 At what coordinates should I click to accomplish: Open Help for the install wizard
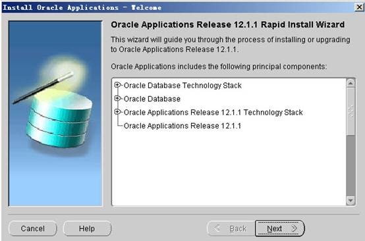pyautogui.click(x=87, y=228)
